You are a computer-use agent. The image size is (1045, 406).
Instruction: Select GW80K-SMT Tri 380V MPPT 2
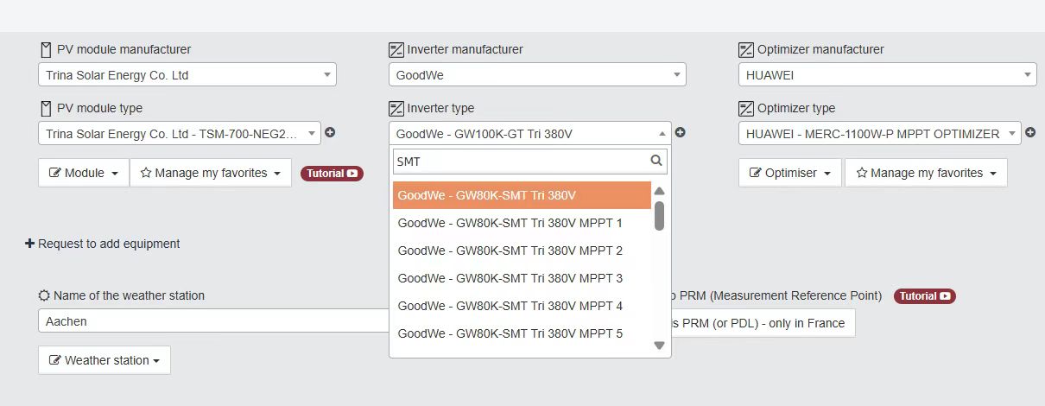522,251
